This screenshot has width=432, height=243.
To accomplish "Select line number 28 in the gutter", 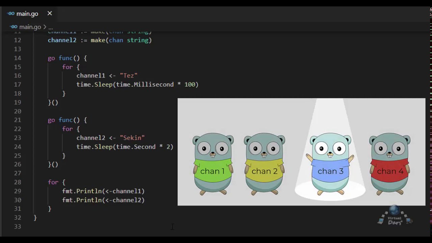I will pos(18,182).
